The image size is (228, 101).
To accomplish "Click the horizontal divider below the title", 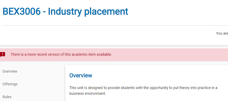I will coord(115,25).
